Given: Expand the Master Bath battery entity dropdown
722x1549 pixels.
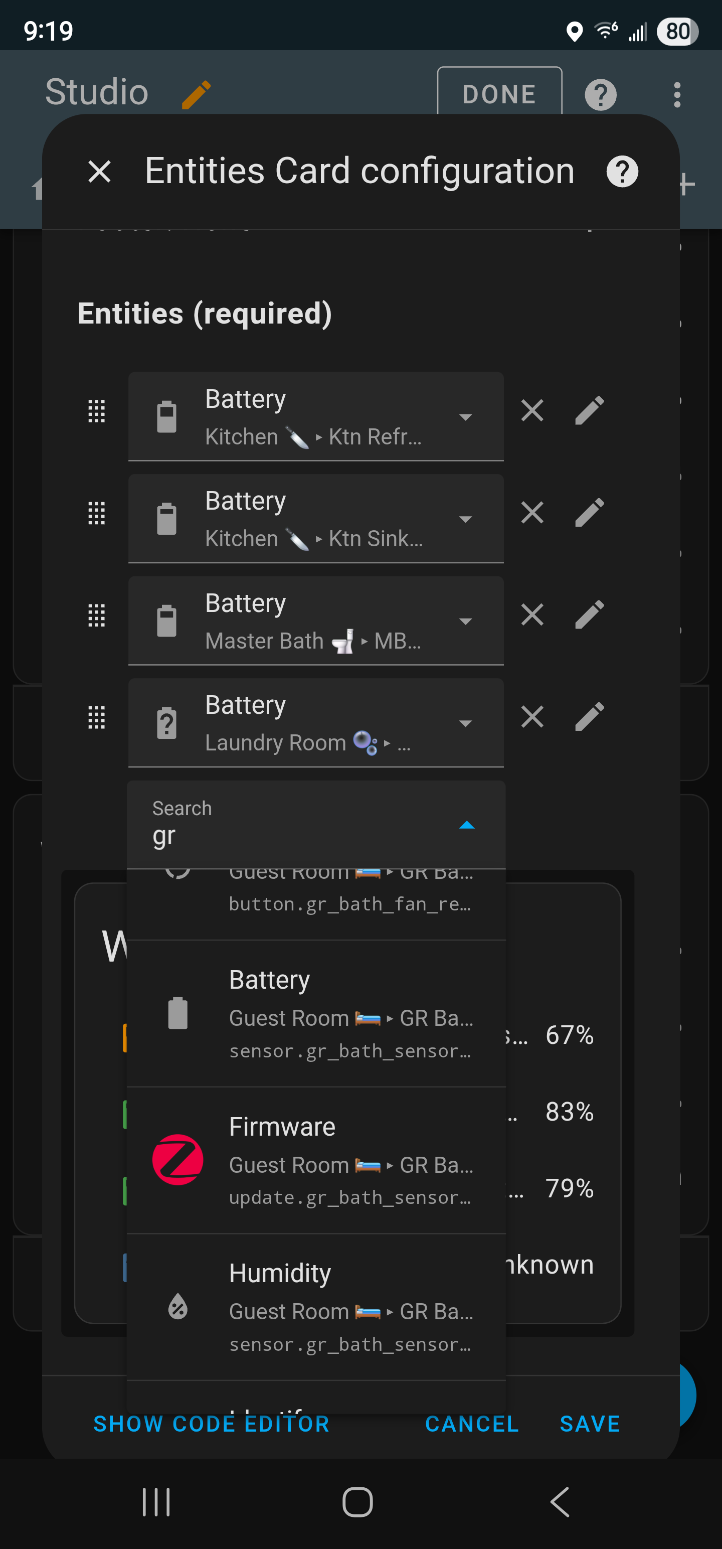Looking at the screenshot, I should (465, 621).
